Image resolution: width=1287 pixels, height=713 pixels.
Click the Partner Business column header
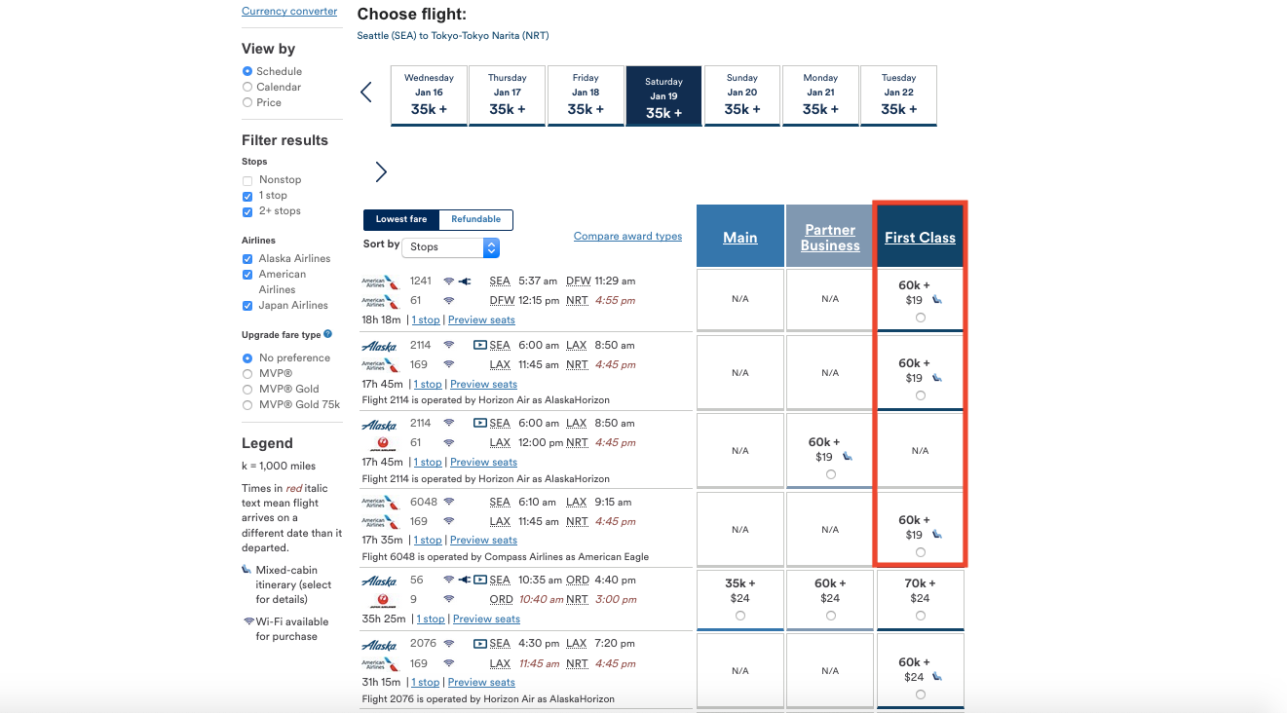pyautogui.click(x=830, y=238)
